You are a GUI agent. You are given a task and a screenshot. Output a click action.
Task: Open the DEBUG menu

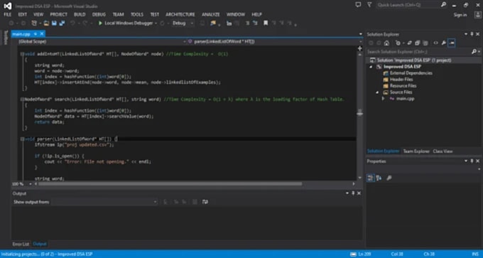99,14
